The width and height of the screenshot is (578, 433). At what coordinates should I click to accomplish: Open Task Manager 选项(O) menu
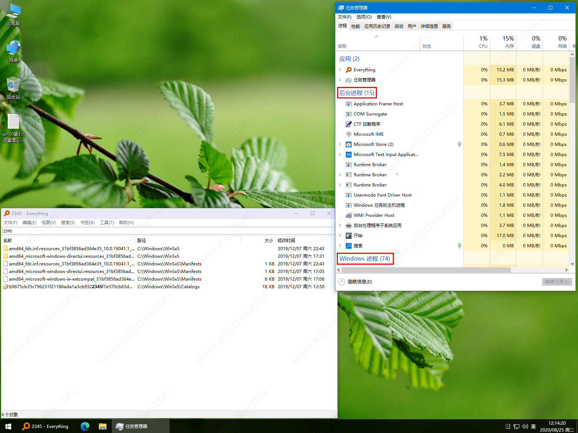coord(364,17)
